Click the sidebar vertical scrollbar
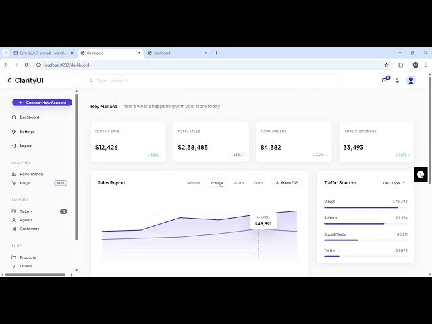Viewport: 432px width, 324px height. pyautogui.click(x=76, y=167)
